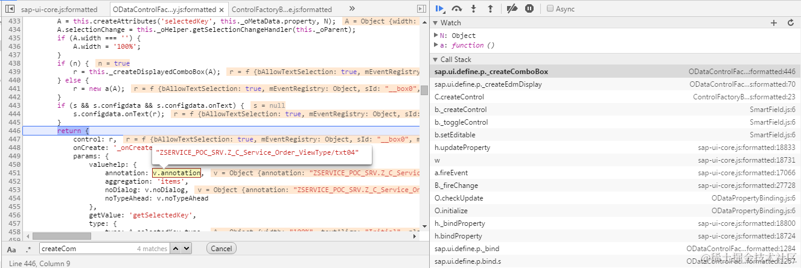801x268 pixels.
Task: Step out of current function
Action: click(x=490, y=9)
